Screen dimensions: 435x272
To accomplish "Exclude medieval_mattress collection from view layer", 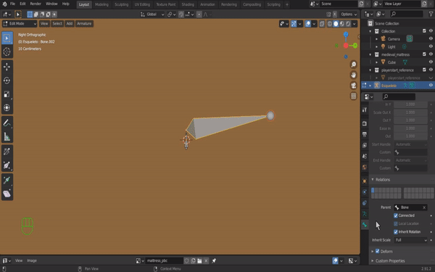I will (x=424, y=54).
